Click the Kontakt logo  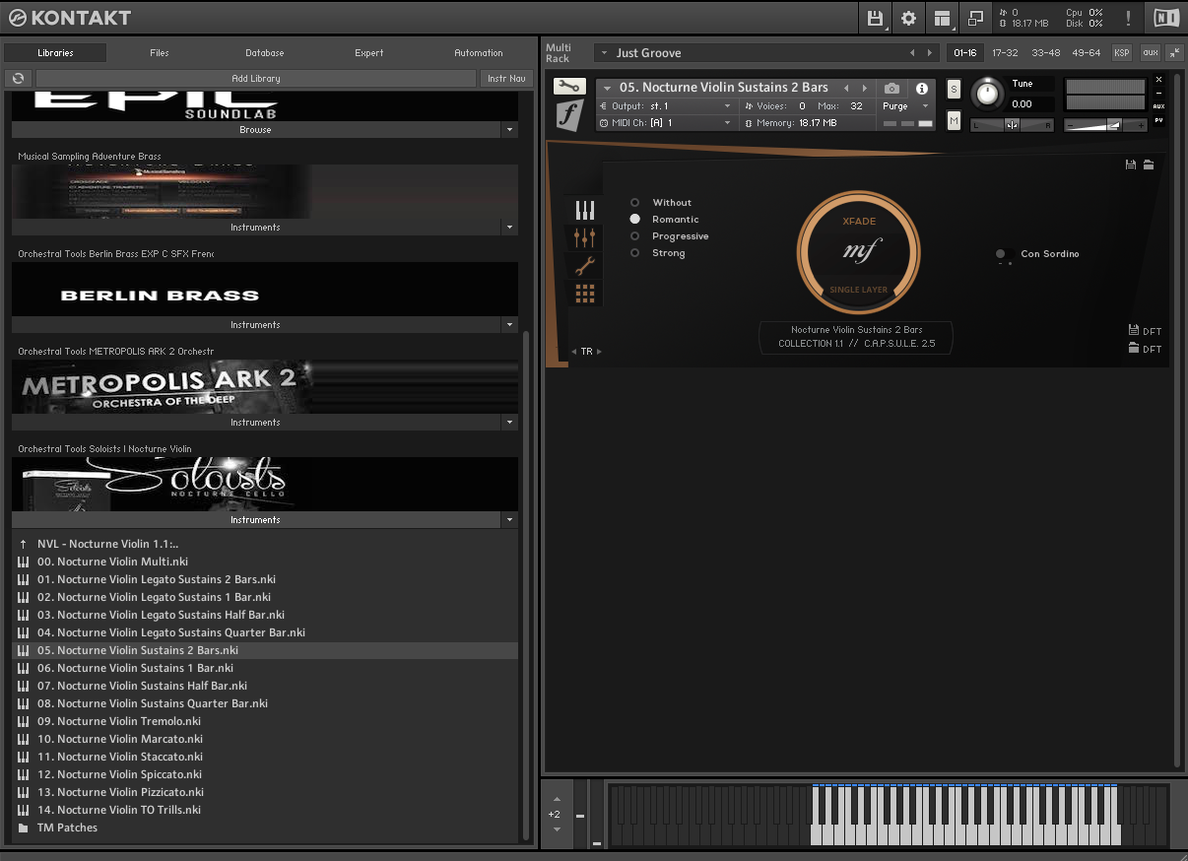pos(69,18)
